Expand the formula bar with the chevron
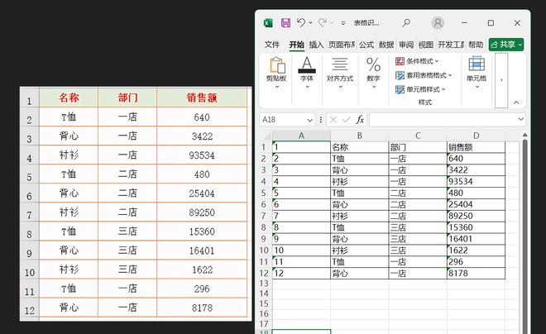The height and width of the screenshot is (334, 546). [520, 119]
